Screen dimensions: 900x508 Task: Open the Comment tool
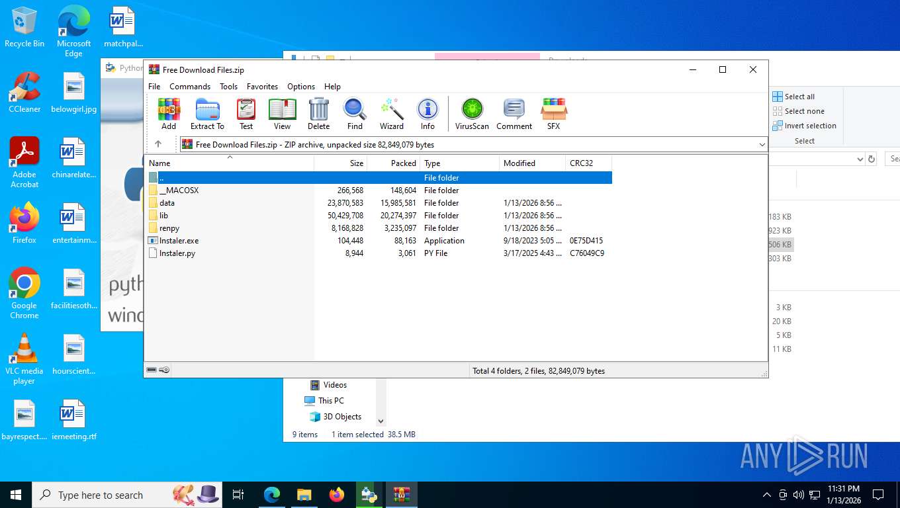point(514,114)
